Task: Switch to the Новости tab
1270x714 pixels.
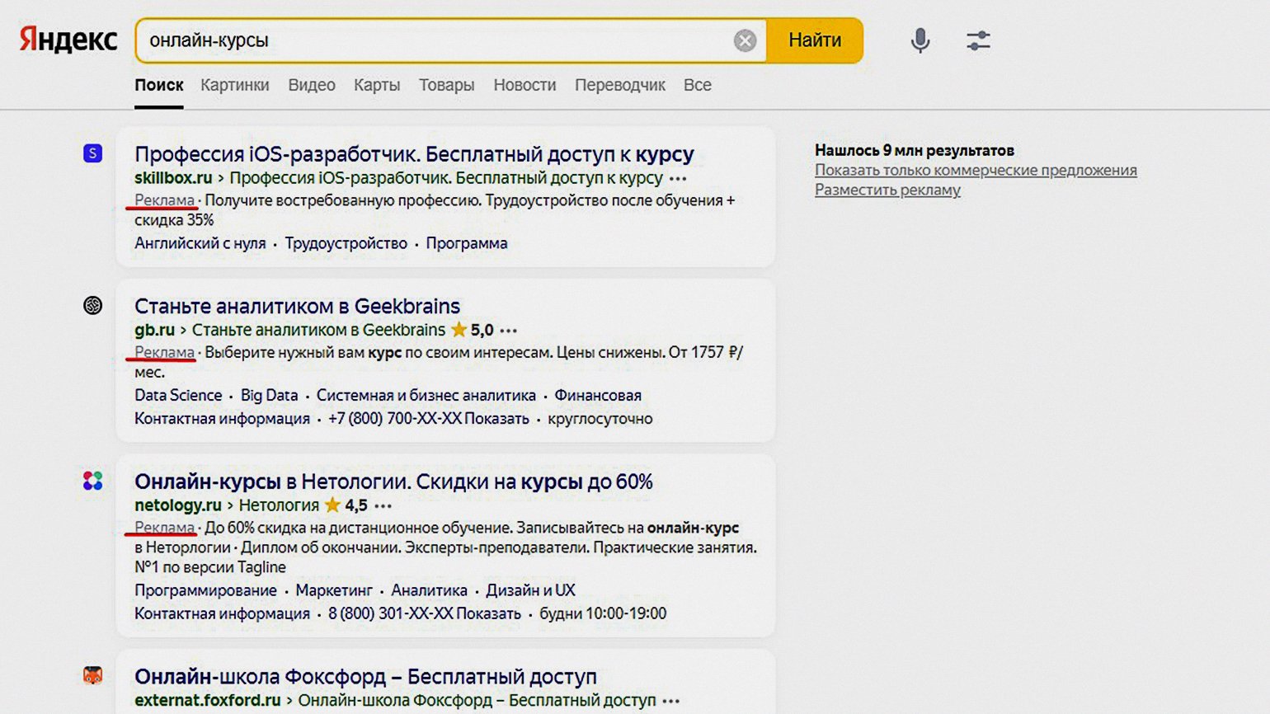Action: [x=524, y=85]
